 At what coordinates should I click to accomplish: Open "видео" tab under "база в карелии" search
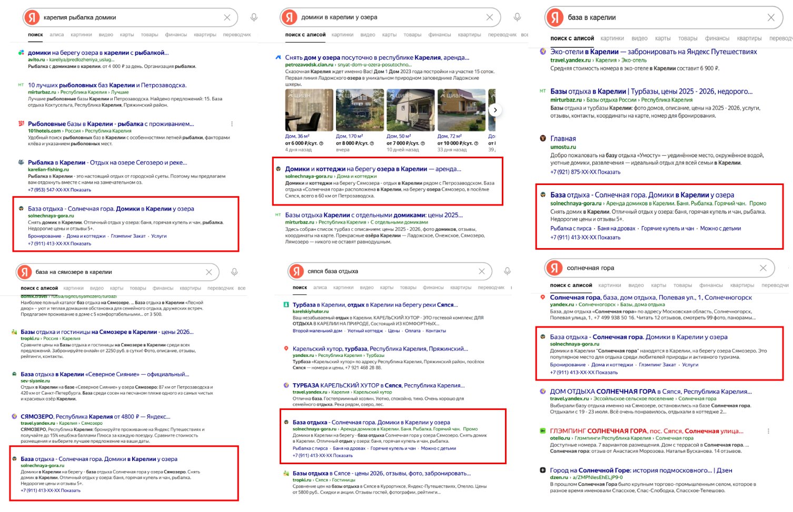[639, 38]
